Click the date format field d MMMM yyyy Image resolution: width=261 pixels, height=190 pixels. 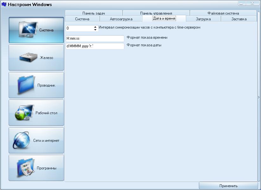95,46
